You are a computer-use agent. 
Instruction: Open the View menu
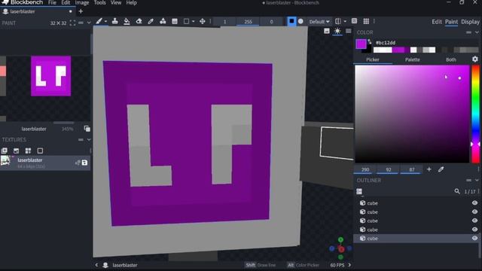coord(116,3)
